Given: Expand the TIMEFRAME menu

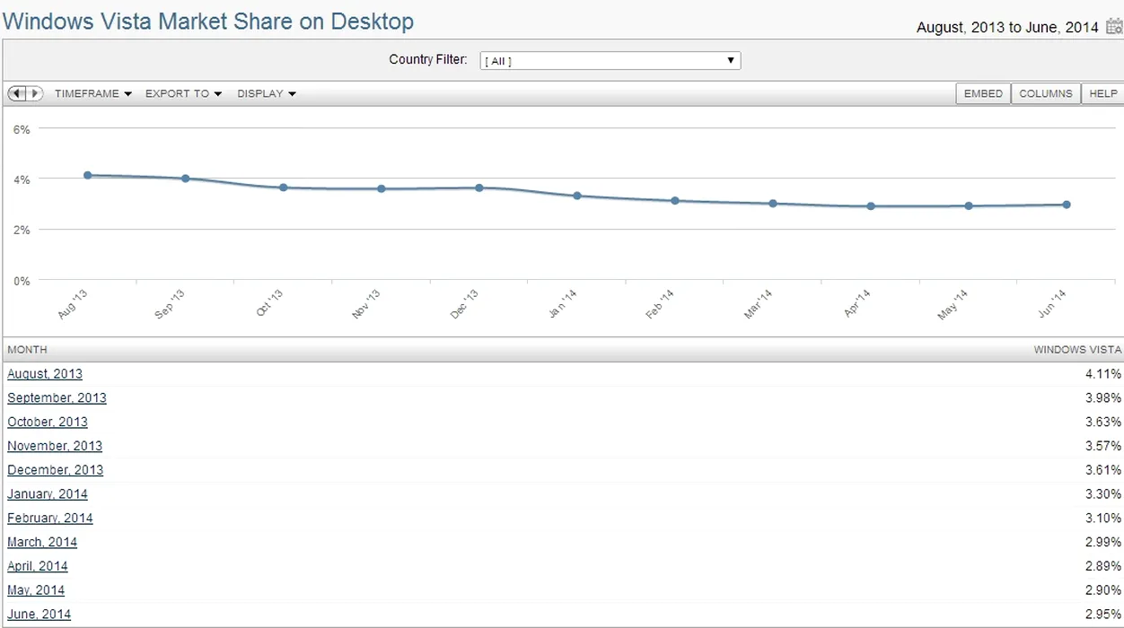Looking at the screenshot, I should pyautogui.click(x=92, y=93).
